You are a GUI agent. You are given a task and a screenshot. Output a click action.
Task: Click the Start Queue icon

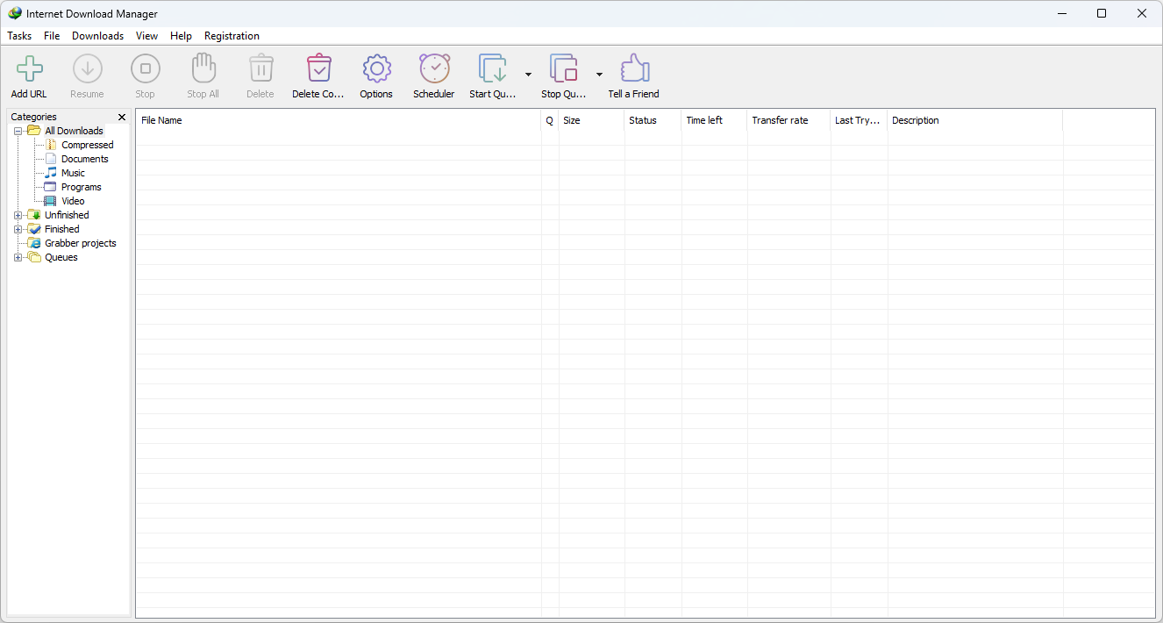point(493,68)
